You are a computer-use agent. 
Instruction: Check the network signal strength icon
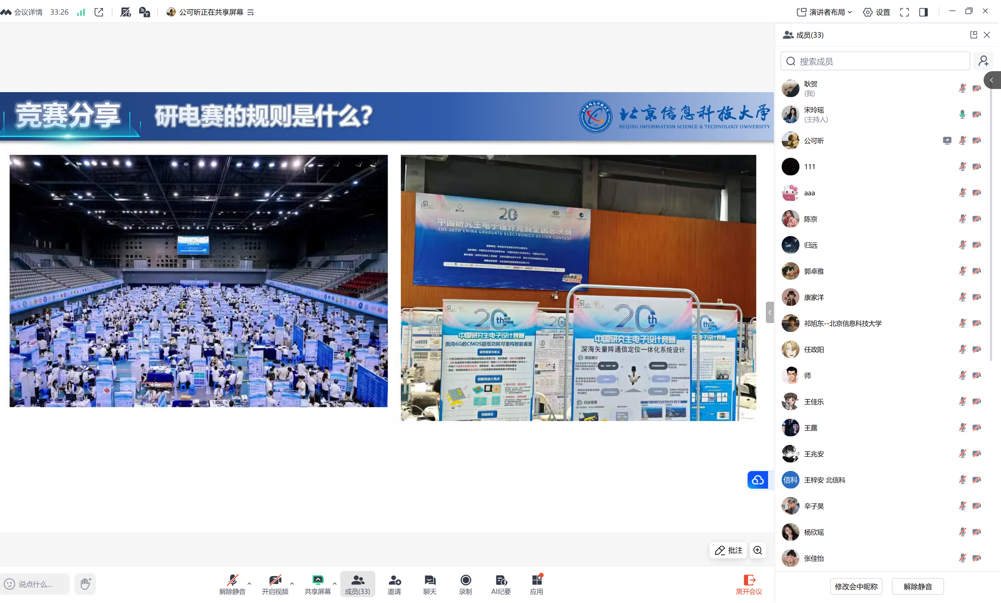(x=81, y=12)
